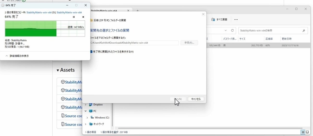Viewport: 313px width, 136px height.
Task: Select Windows (C:) in the navigation pane
Action: pyautogui.click(x=100, y=118)
